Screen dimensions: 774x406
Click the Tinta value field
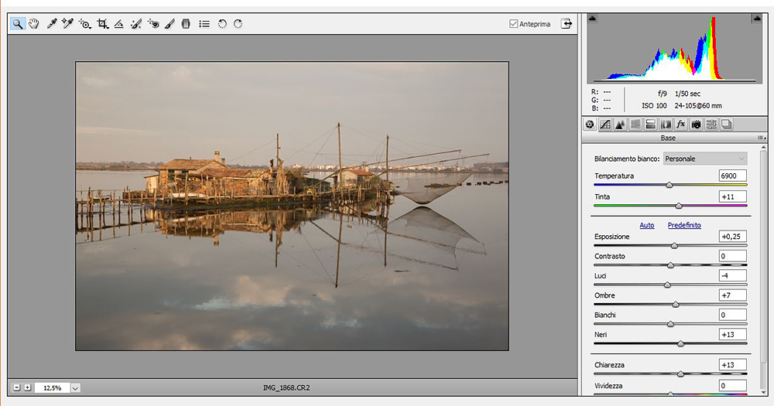pos(732,196)
